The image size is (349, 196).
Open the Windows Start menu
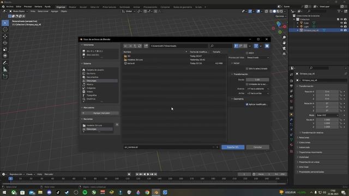coord(4,192)
